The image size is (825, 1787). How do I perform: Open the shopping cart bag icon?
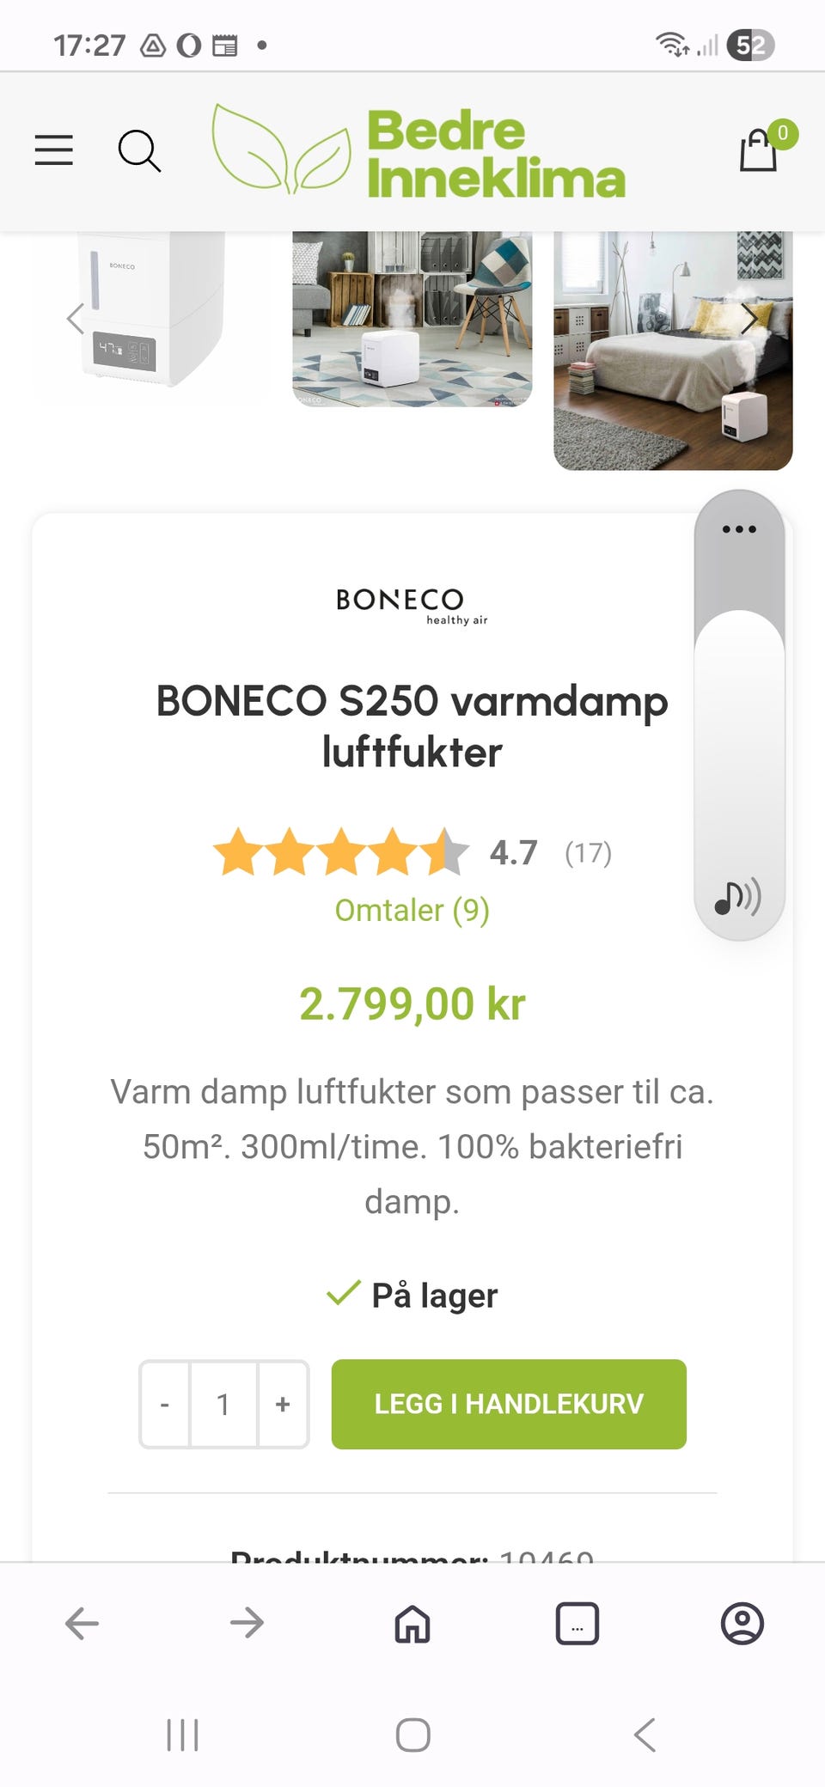pyautogui.click(x=760, y=150)
